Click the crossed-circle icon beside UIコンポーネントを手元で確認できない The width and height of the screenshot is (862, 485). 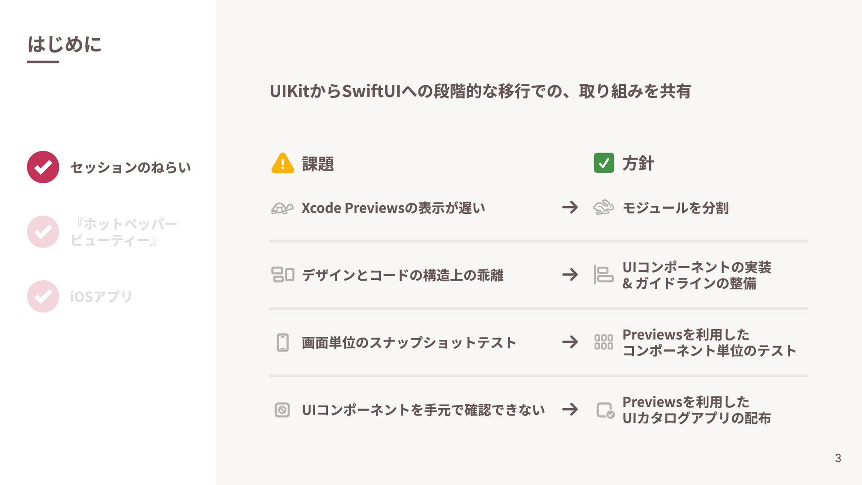tap(282, 410)
